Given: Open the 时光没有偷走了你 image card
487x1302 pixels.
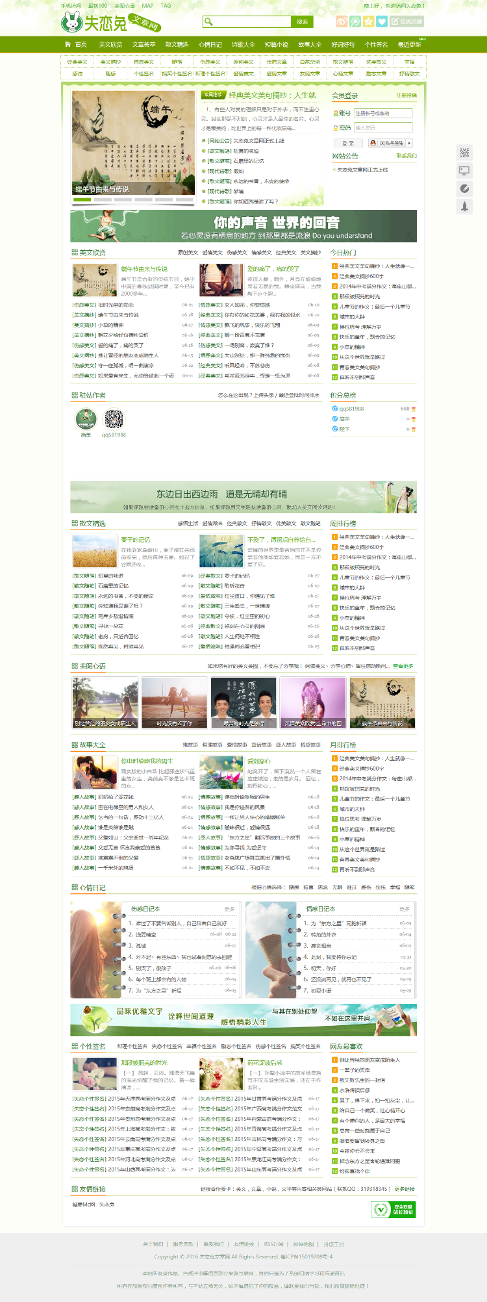Looking at the screenshot, I should tap(175, 703).
